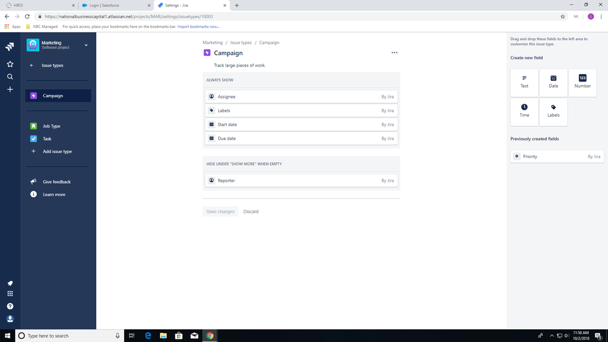This screenshot has width=608, height=342.
Task: Open NBC Managed bookmarks folder
Action: [42, 27]
